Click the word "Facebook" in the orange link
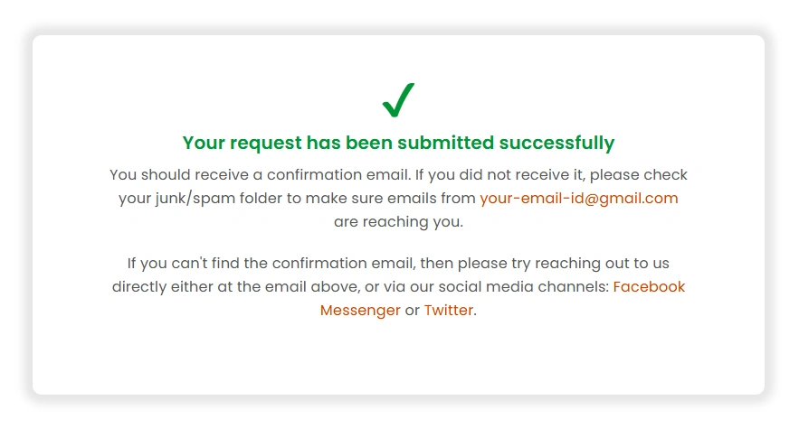Viewport: 799px width, 428px height. pos(649,287)
